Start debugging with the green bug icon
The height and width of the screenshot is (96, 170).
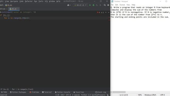point(93,5)
